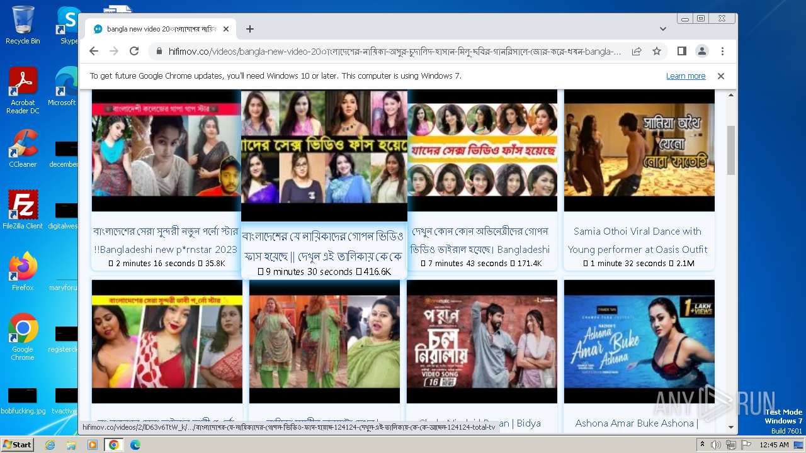
Task: View site information lock icon
Action: click(x=159, y=52)
